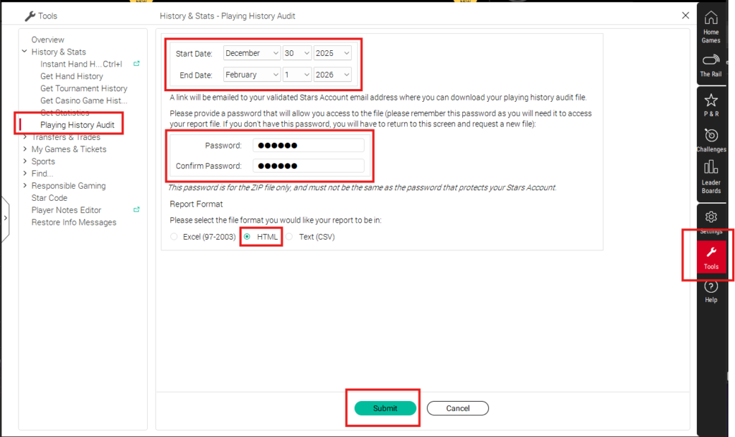Open the Start Date month dropdown

(252, 53)
